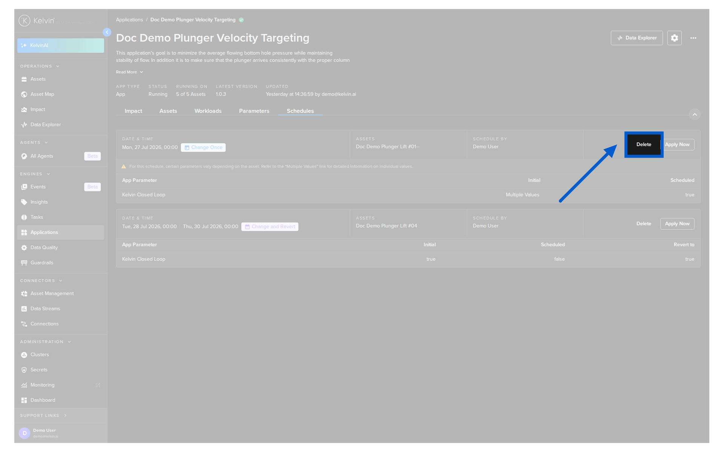The width and height of the screenshot is (724, 452).
Task: Click the Monitoring chart icon
Action: pos(24,385)
